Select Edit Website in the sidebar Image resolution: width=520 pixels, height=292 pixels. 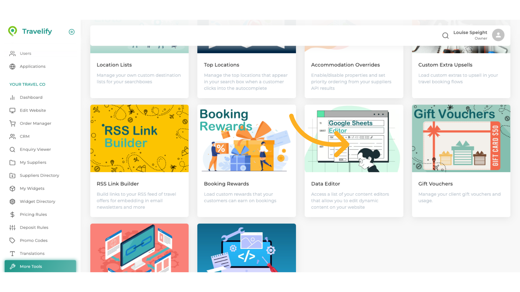coord(33,110)
